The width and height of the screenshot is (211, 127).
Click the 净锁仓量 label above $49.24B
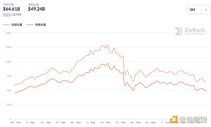[33, 5]
